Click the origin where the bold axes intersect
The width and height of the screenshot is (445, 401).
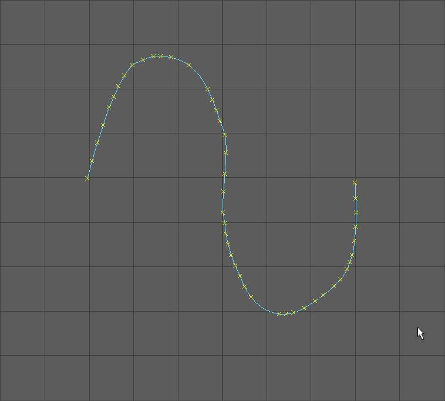click(x=222, y=178)
